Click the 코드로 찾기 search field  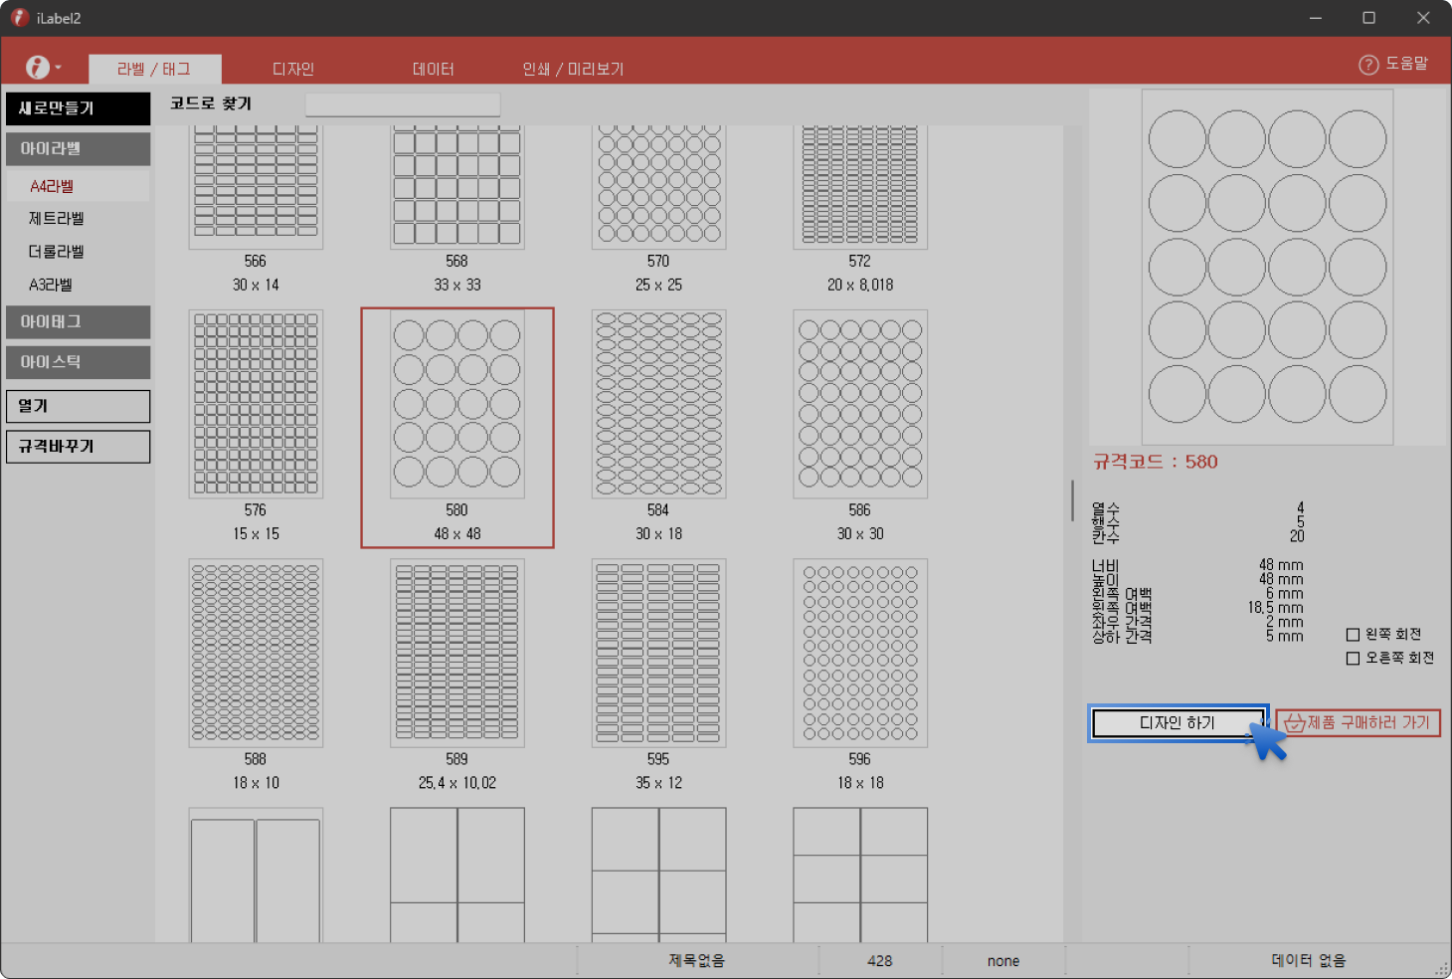(x=402, y=104)
